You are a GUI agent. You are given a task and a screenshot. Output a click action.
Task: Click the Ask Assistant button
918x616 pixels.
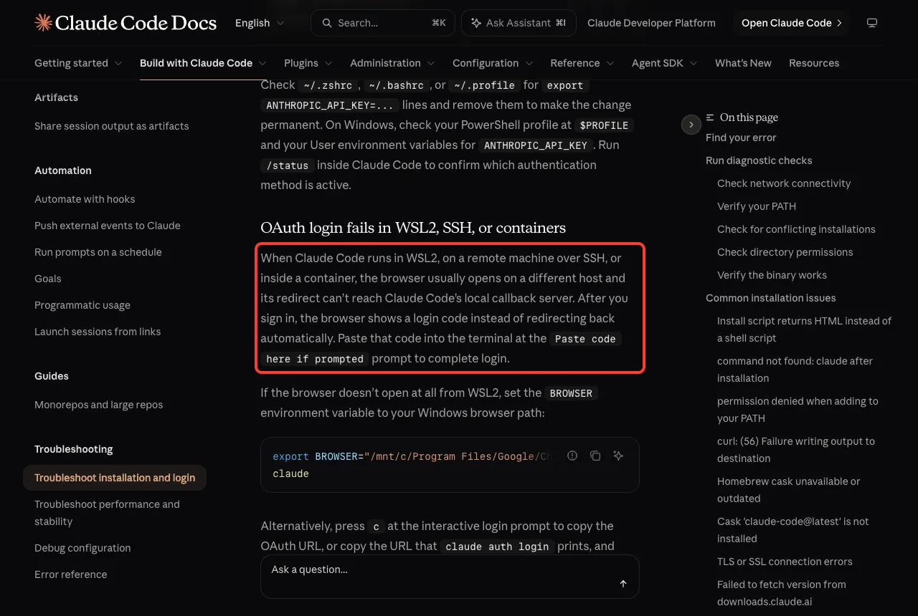coord(519,23)
